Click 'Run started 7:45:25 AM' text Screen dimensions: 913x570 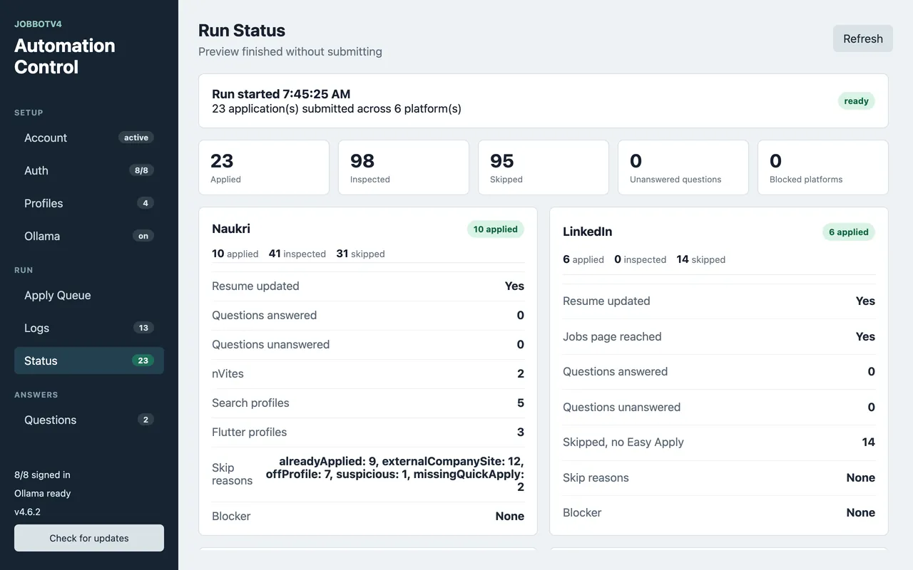(x=281, y=94)
